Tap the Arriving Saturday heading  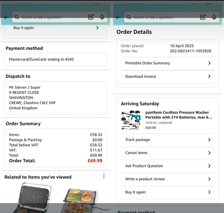tap(140, 104)
